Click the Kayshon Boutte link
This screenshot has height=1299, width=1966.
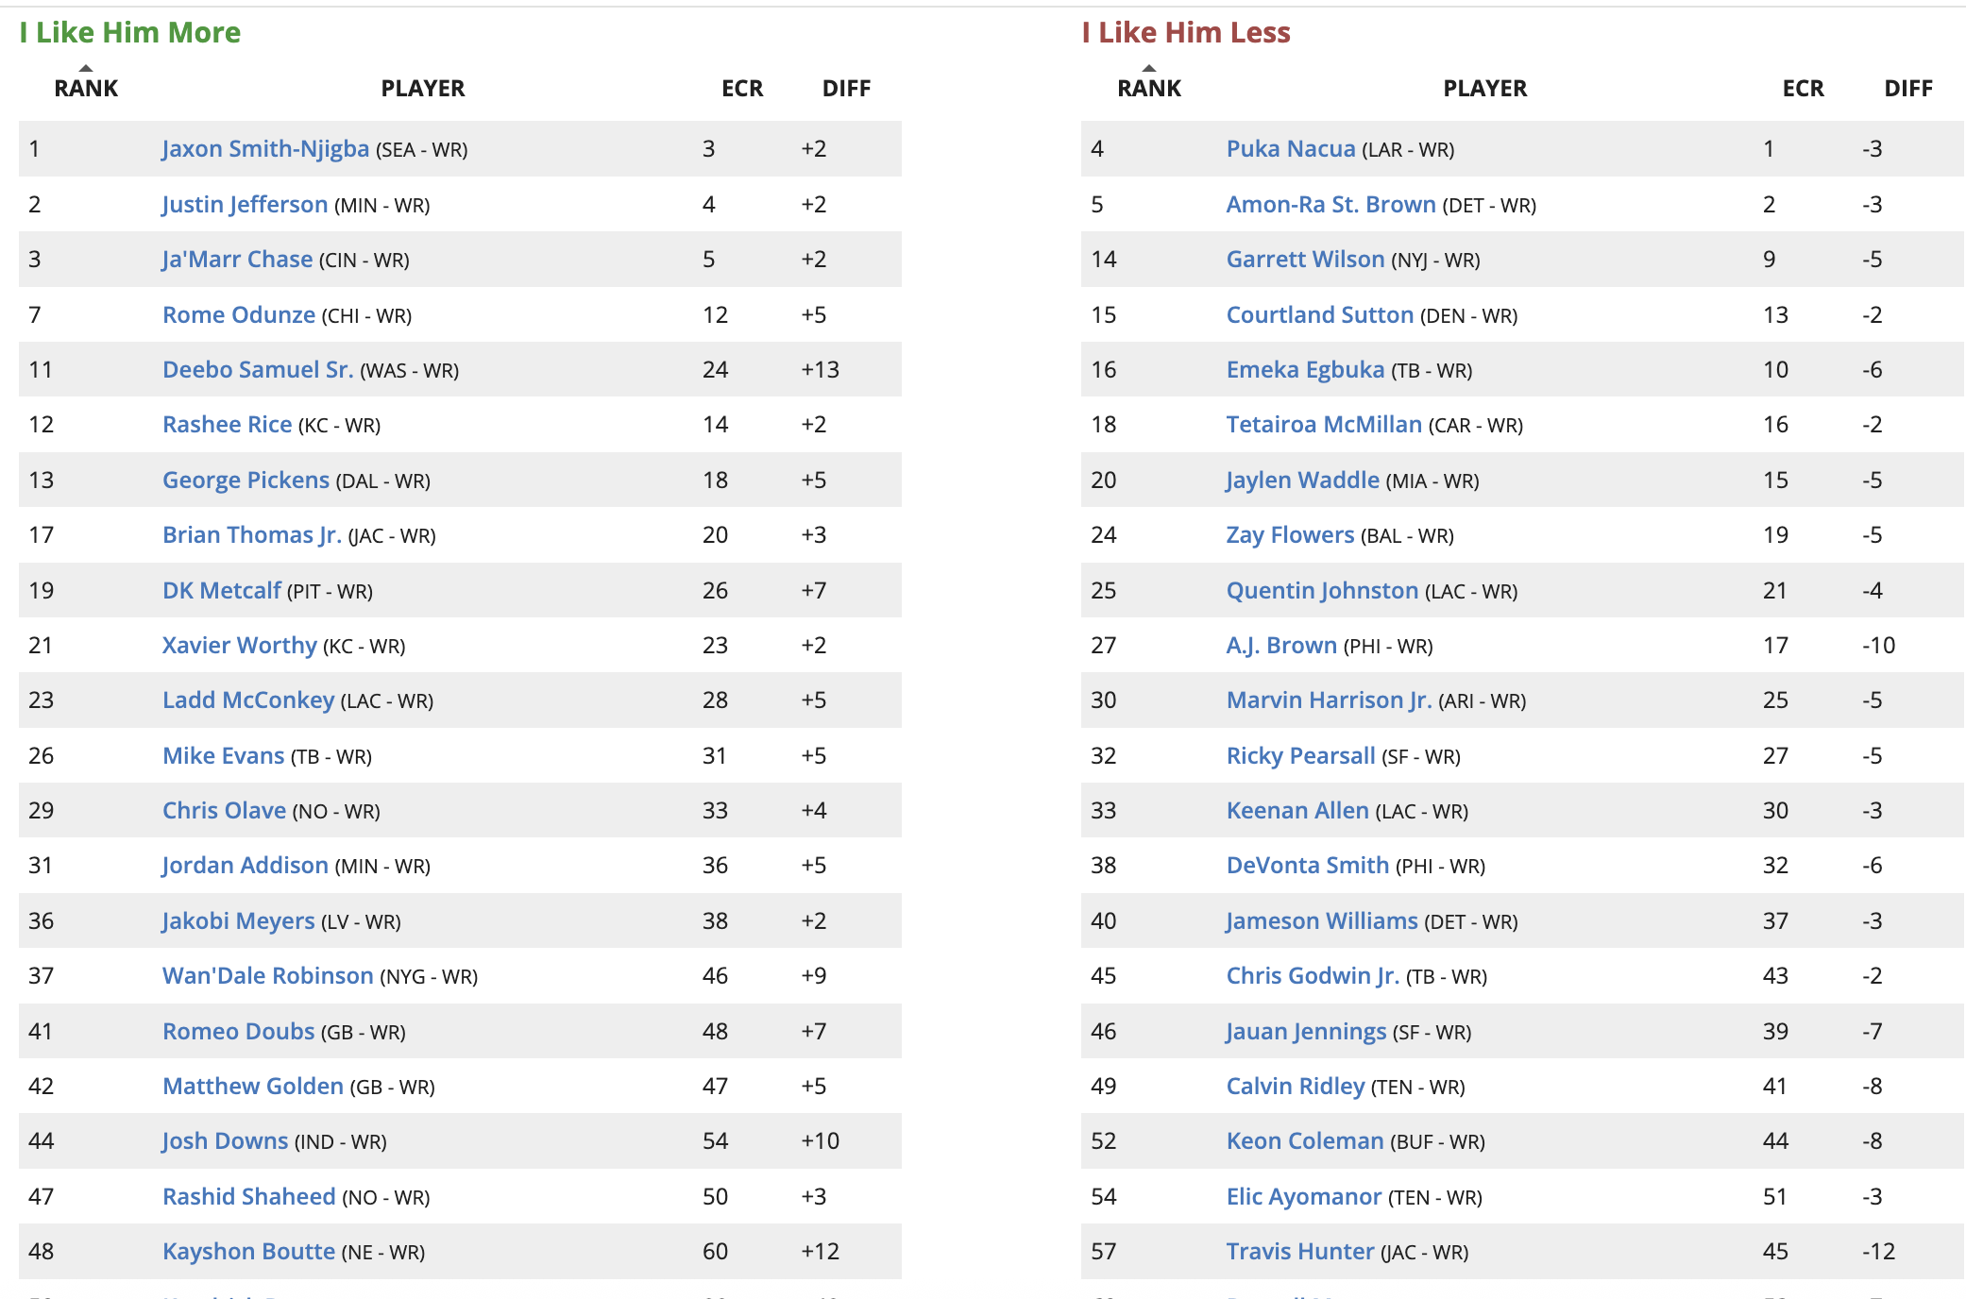click(x=248, y=1252)
